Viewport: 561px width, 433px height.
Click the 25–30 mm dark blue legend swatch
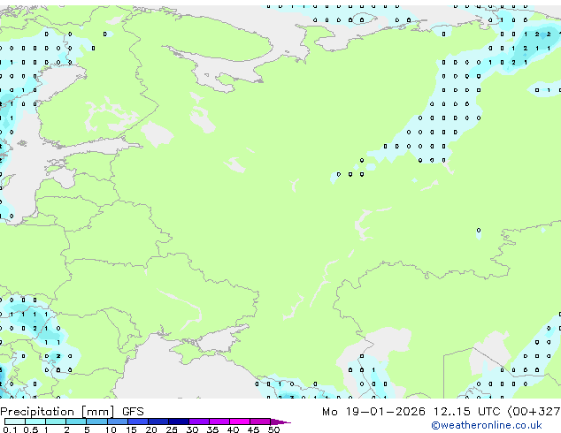[x=179, y=422]
